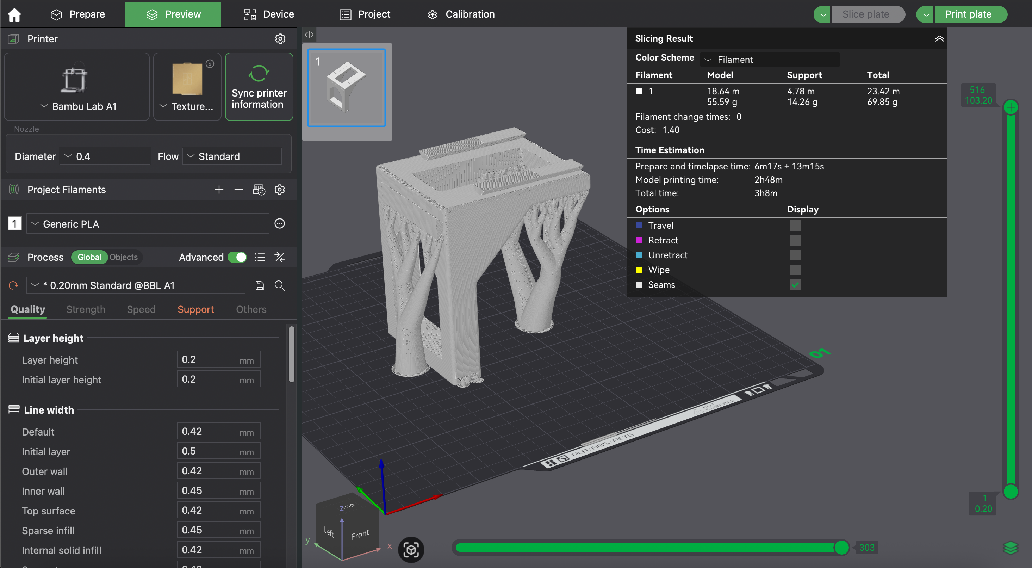Open nozzle Diameter 0.4 dropdown

click(x=105, y=156)
